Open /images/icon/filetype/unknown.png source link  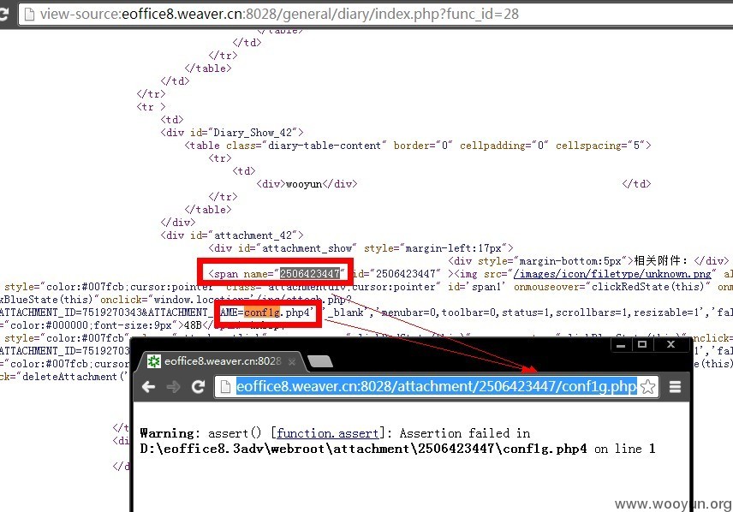click(x=612, y=274)
